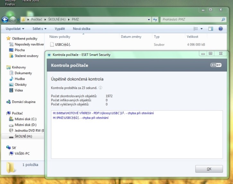Click Vypálit in Explorer toolbar
The image size is (233, 184).
tap(60, 29)
